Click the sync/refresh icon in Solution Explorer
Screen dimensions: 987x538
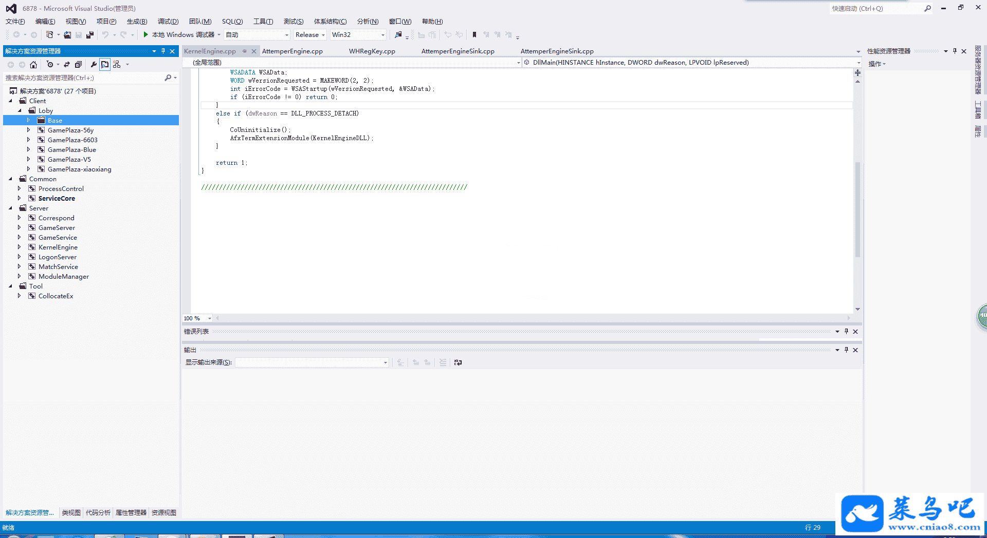tap(67, 65)
